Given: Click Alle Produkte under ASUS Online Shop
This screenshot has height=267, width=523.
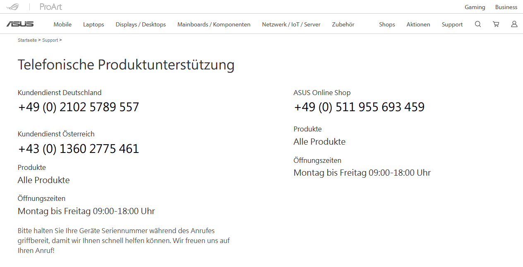Looking at the screenshot, I should (319, 142).
